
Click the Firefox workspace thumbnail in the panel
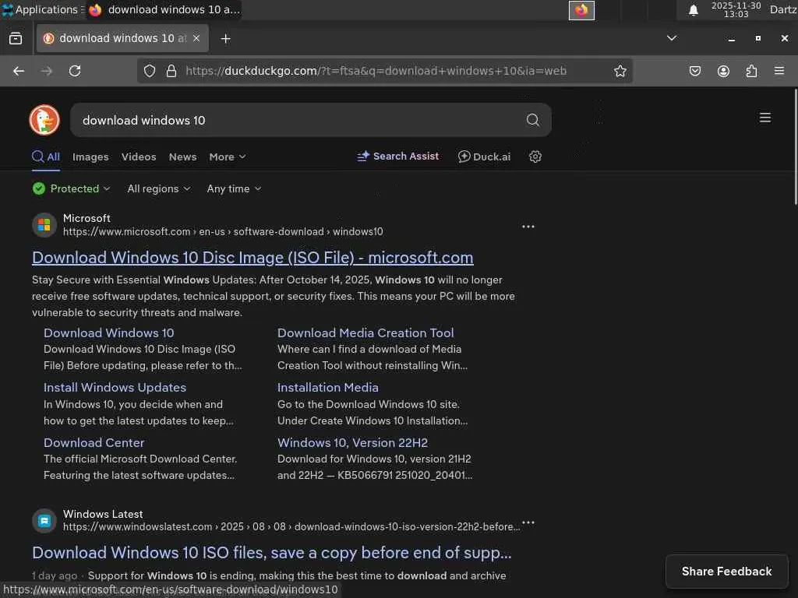[x=581, y=10]
